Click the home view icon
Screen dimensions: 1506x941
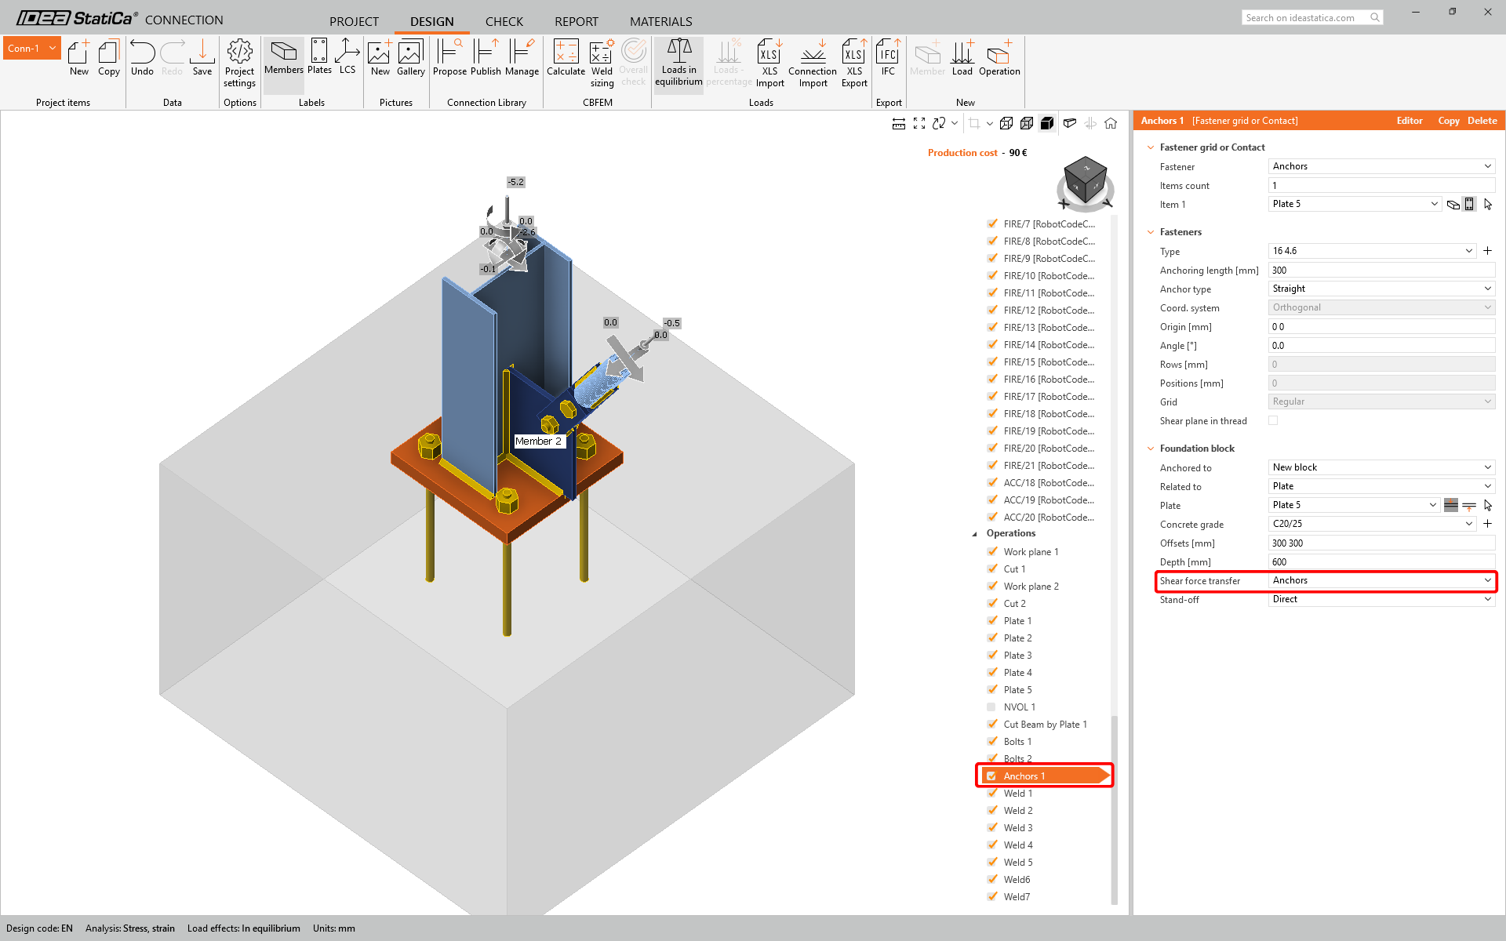point(1111,123)
